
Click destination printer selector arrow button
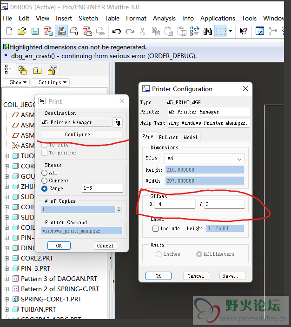pos(118,122)
